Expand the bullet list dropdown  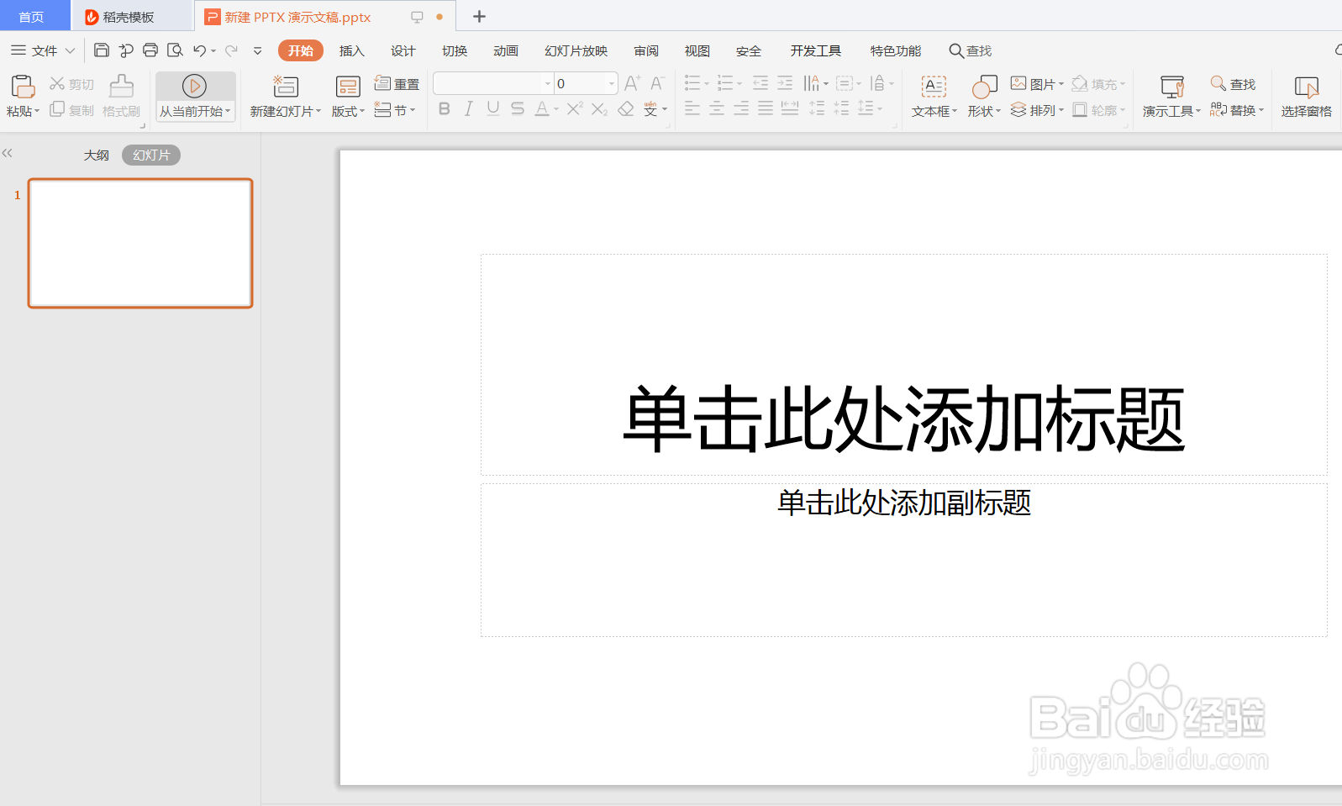706,83
